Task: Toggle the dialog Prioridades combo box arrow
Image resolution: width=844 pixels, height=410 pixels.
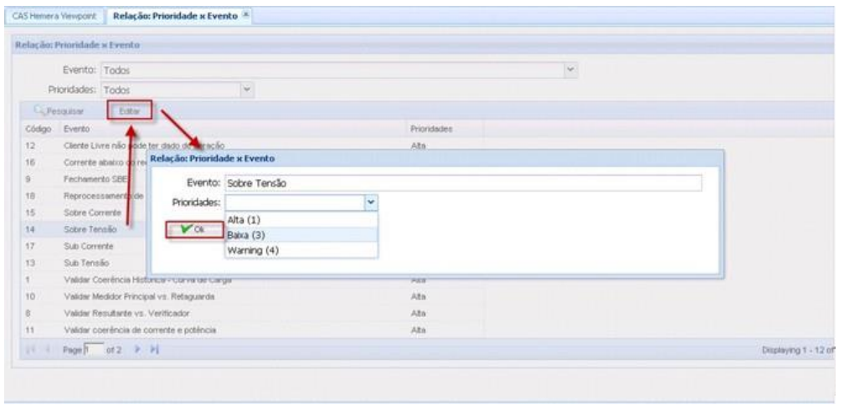Action: coord(372,202)
